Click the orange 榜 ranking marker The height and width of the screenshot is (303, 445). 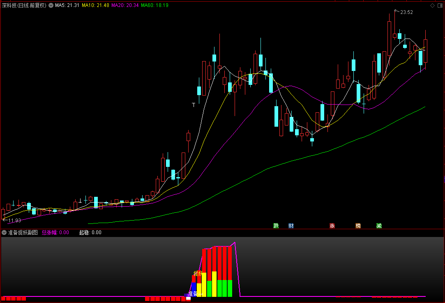[x=358, y=226]
